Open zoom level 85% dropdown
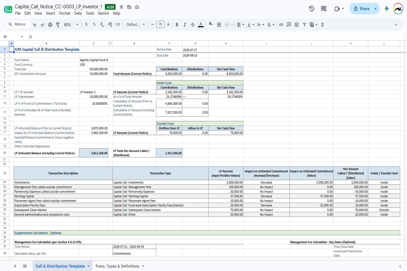The height and width of the screenshot is (271, 407). point(71,25)
